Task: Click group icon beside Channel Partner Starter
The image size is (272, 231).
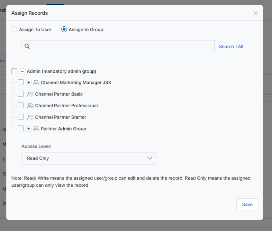Action: coord(30,117)
